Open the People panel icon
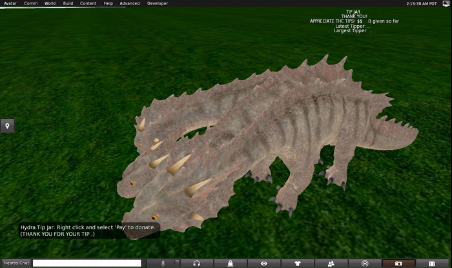Viewport: 452px width, 268px height. [331, 263]
